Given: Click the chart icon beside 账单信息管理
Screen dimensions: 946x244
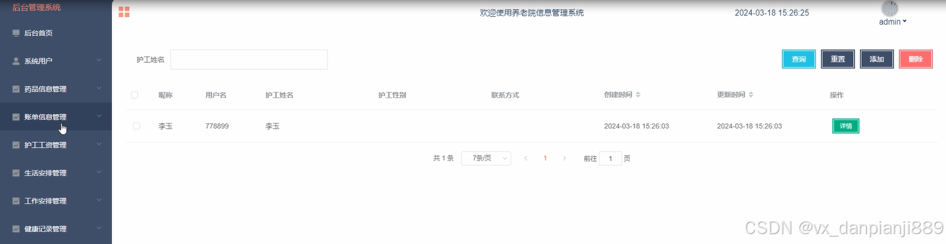Looking at the screenshot, I should [16, 117].
